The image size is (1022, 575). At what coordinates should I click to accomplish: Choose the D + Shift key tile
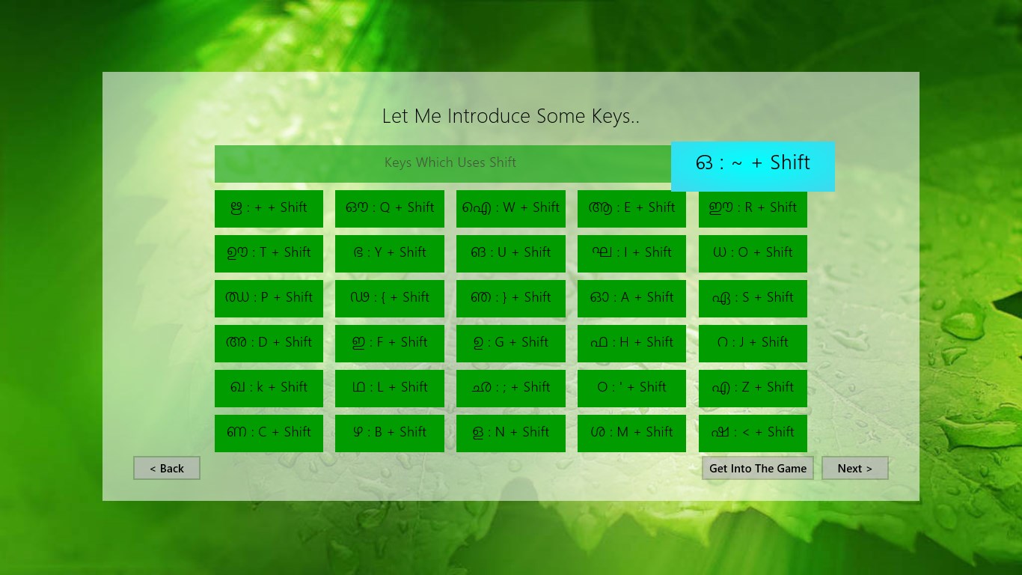(x=269, y=343)
